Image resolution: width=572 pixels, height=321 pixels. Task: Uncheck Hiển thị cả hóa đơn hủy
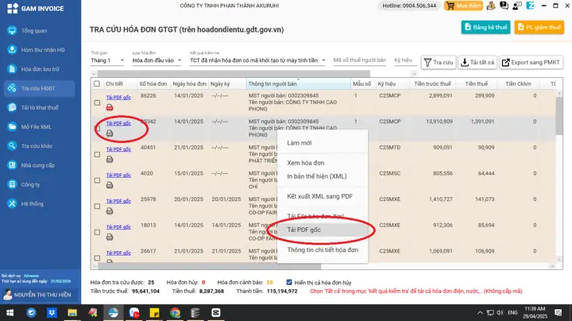[x=289, y=282]
